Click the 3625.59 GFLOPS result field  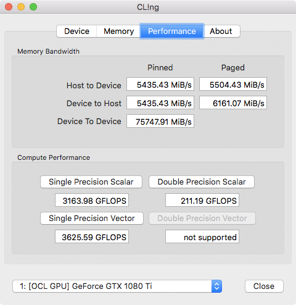tap(92, 236)
